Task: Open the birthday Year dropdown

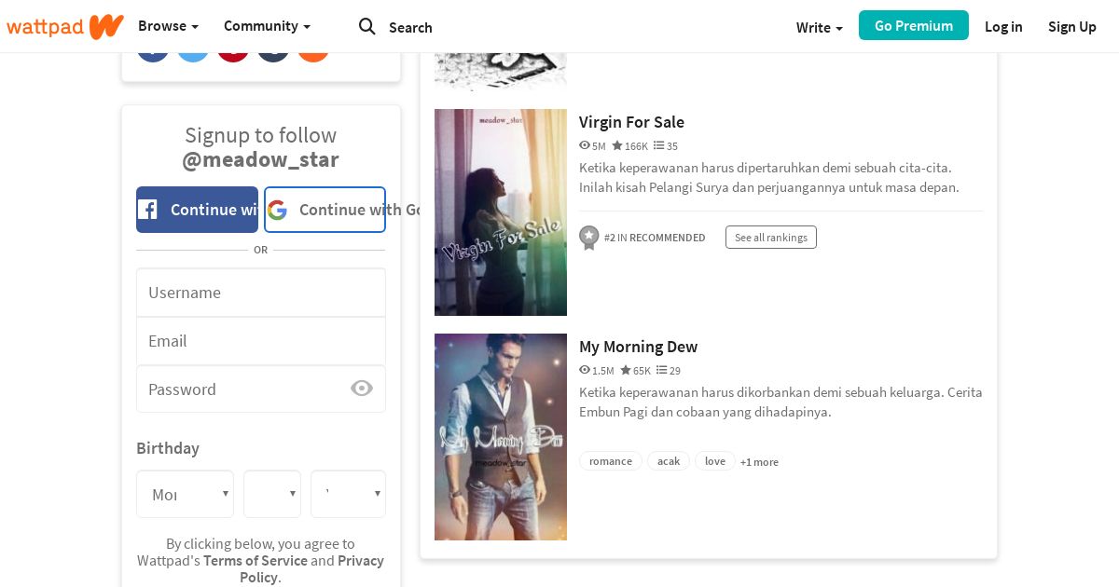Action: (x=348, y=494)
